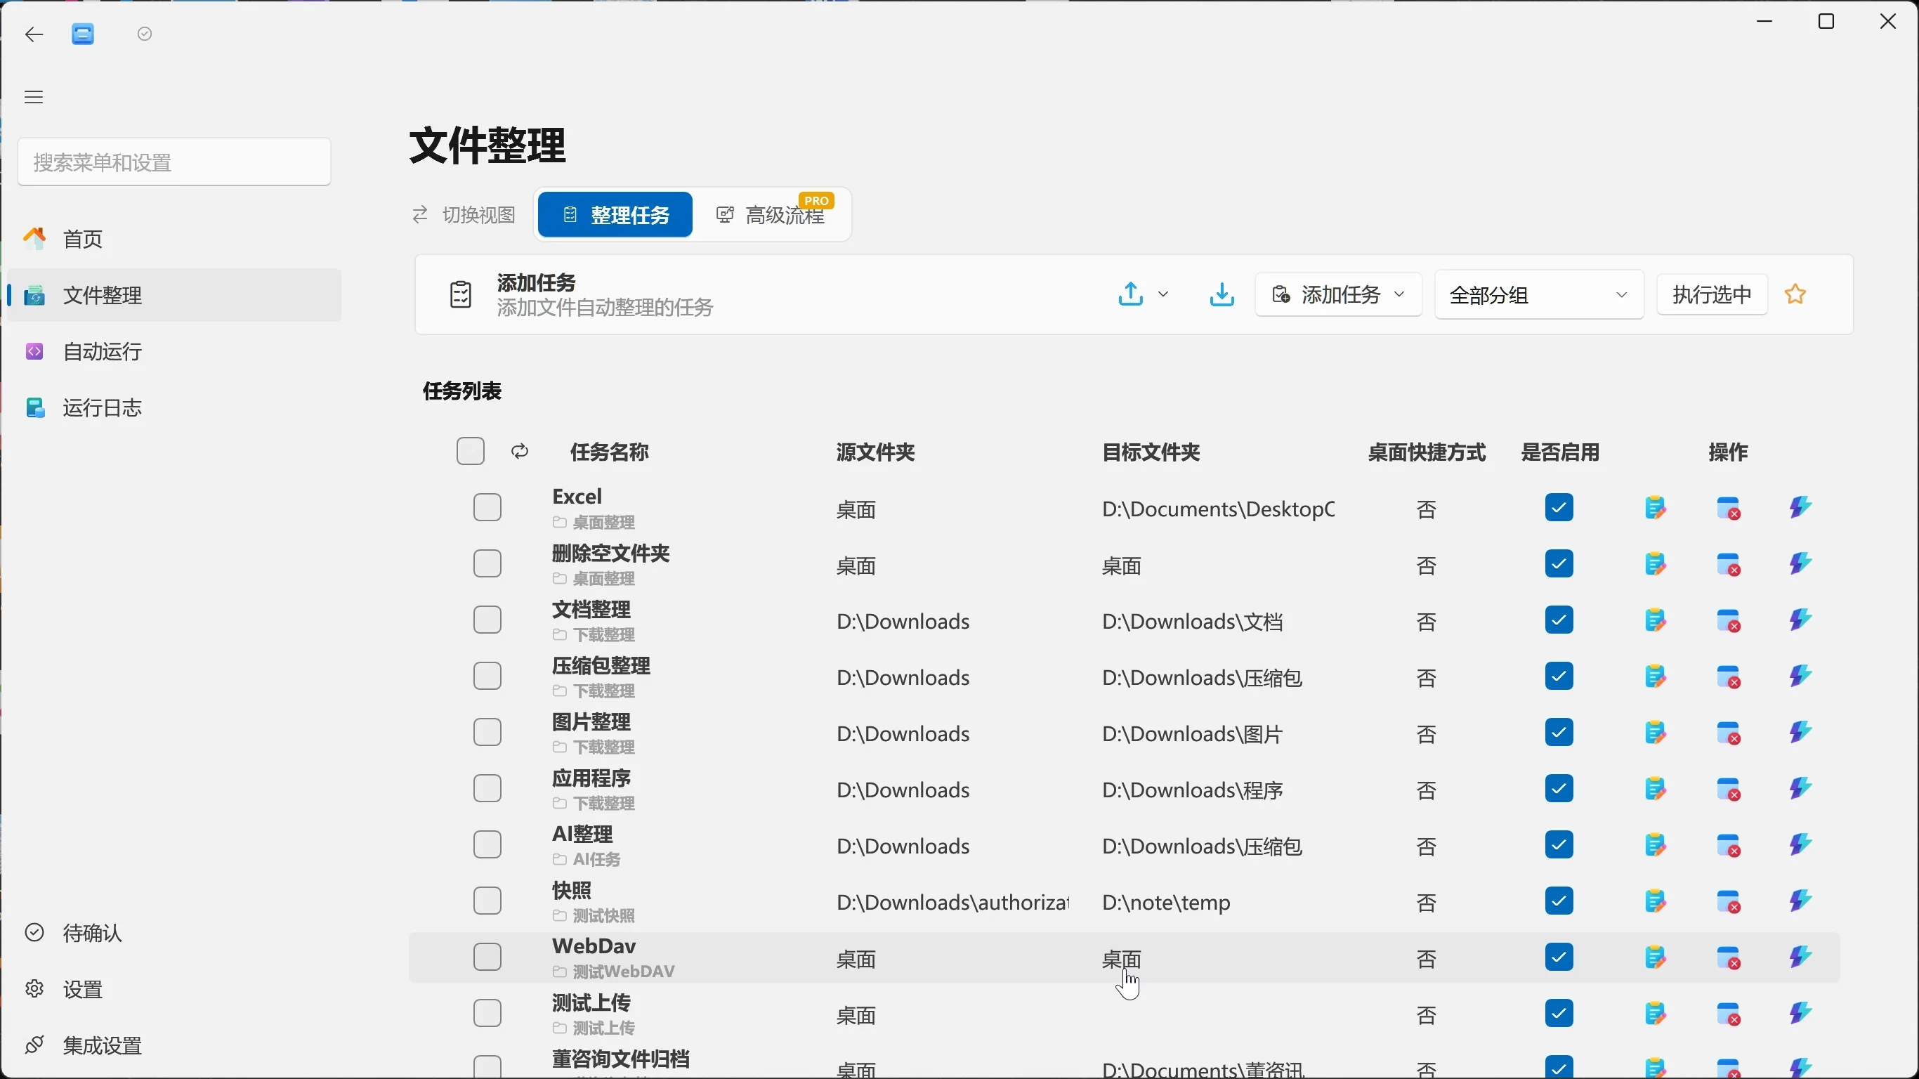Click the back arrow in title bar
The image size is (1919, 1079).
[x=34, y=34]
